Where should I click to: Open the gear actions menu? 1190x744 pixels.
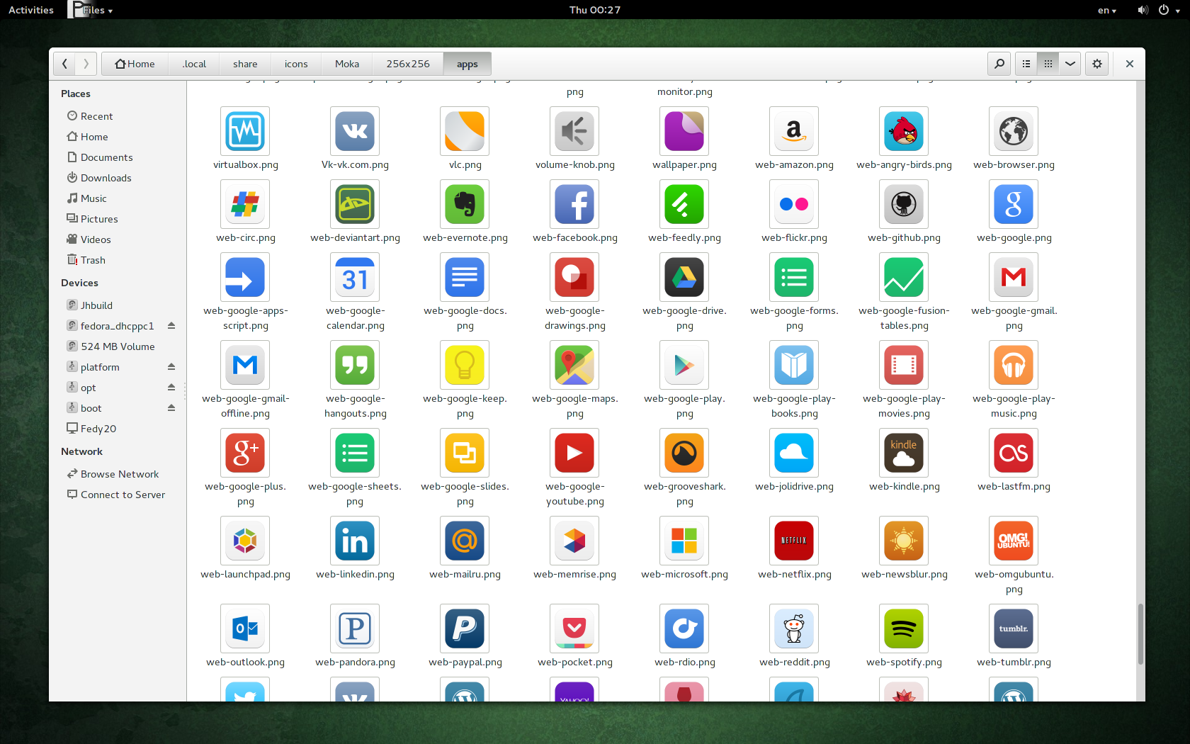click(x=1096, y=63)
